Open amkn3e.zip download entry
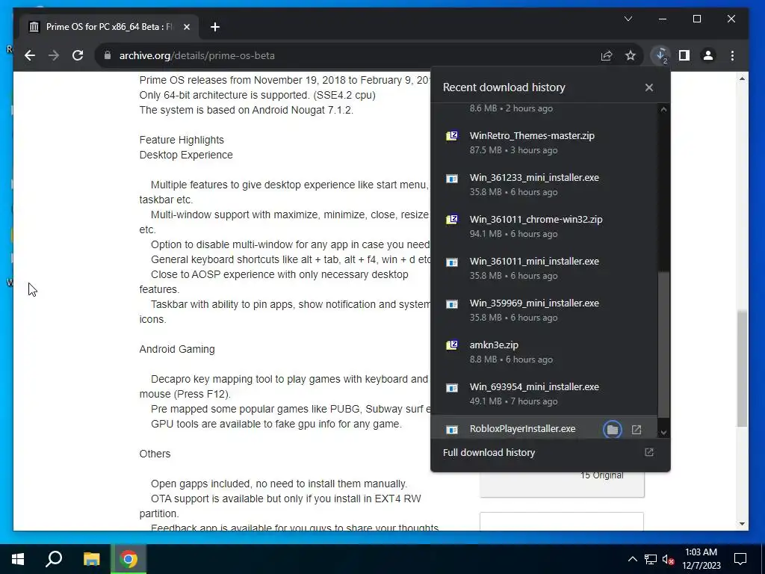765x574 pixels. tap(544, 352)
